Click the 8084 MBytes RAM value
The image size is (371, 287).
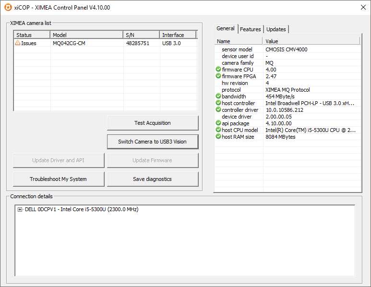pos(280,137)
